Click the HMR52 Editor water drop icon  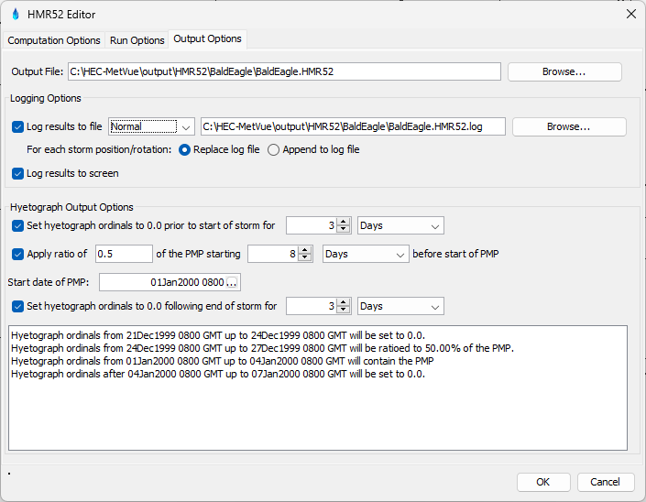15,14
